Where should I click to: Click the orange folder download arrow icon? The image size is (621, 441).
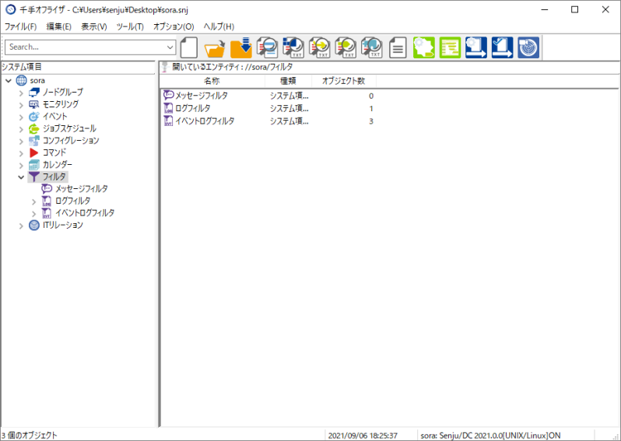tap(240, 47)
